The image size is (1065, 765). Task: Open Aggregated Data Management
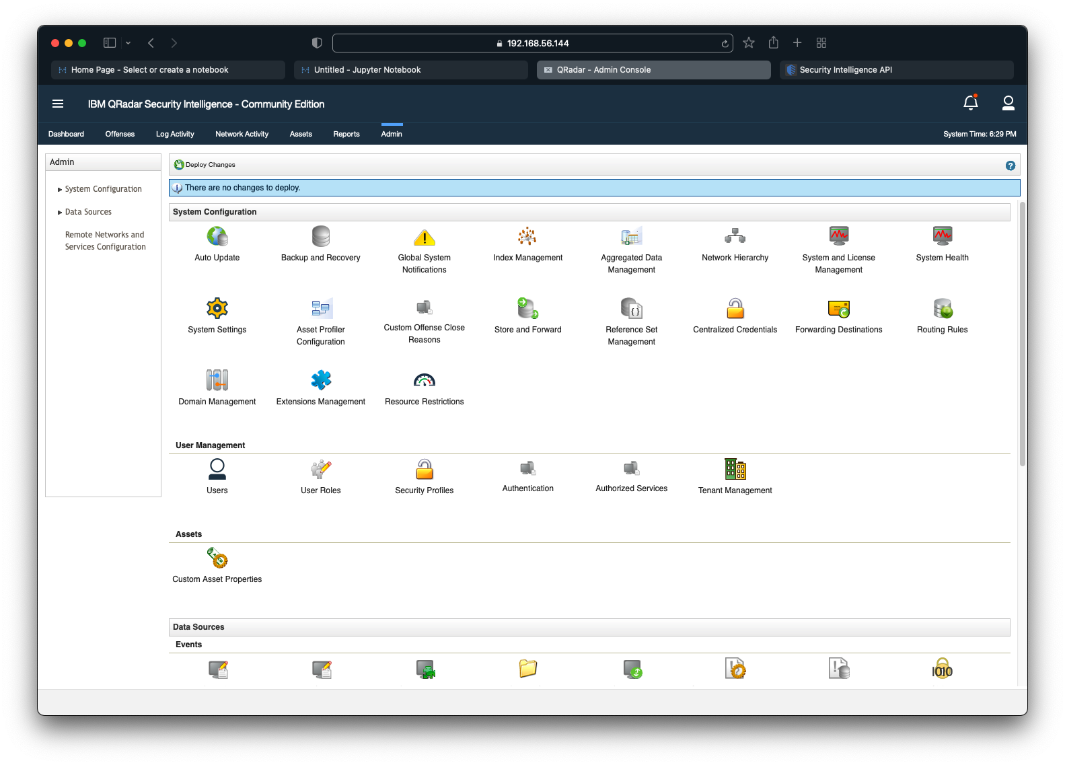[632, 237]
